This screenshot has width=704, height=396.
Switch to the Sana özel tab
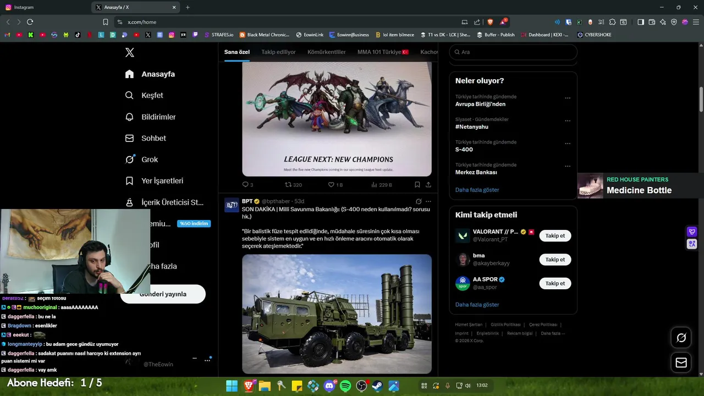click(237, 52)
